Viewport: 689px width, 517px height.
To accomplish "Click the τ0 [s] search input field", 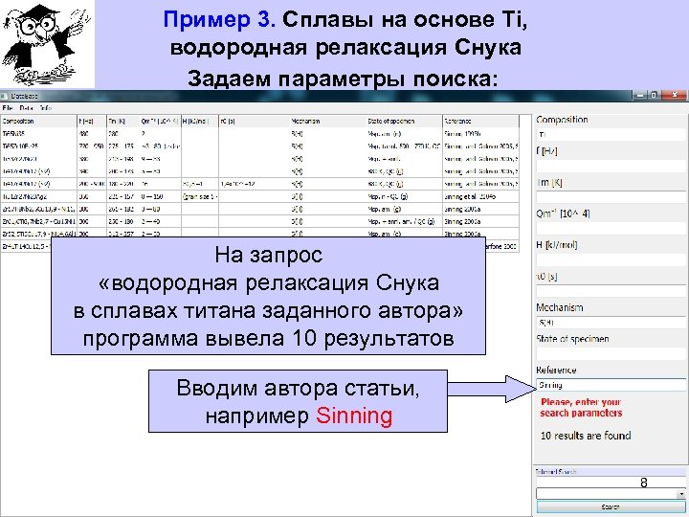I will [611, 291].
